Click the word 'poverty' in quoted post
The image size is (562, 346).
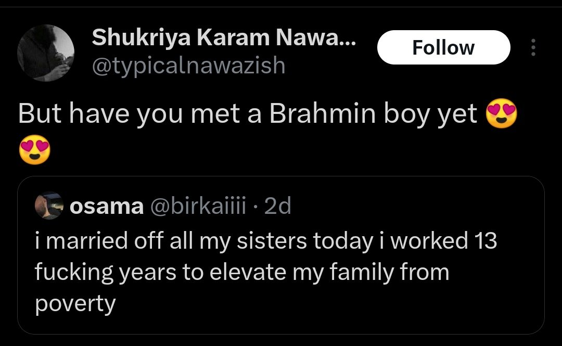point(75,303)
